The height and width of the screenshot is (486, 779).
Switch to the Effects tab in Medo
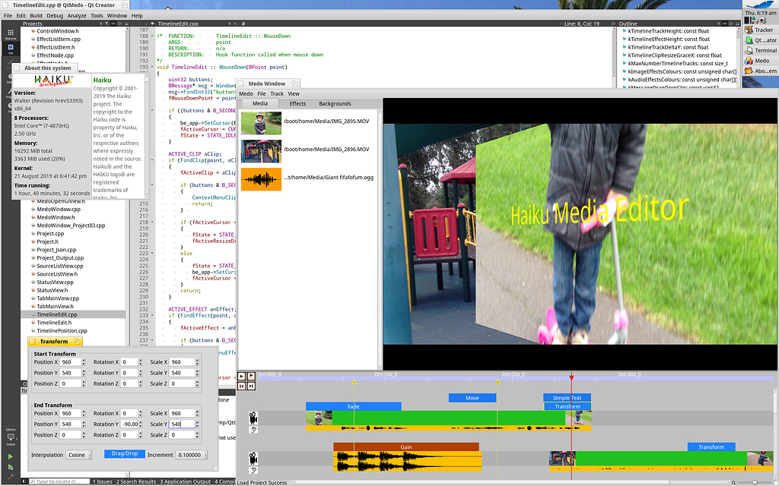297,103
